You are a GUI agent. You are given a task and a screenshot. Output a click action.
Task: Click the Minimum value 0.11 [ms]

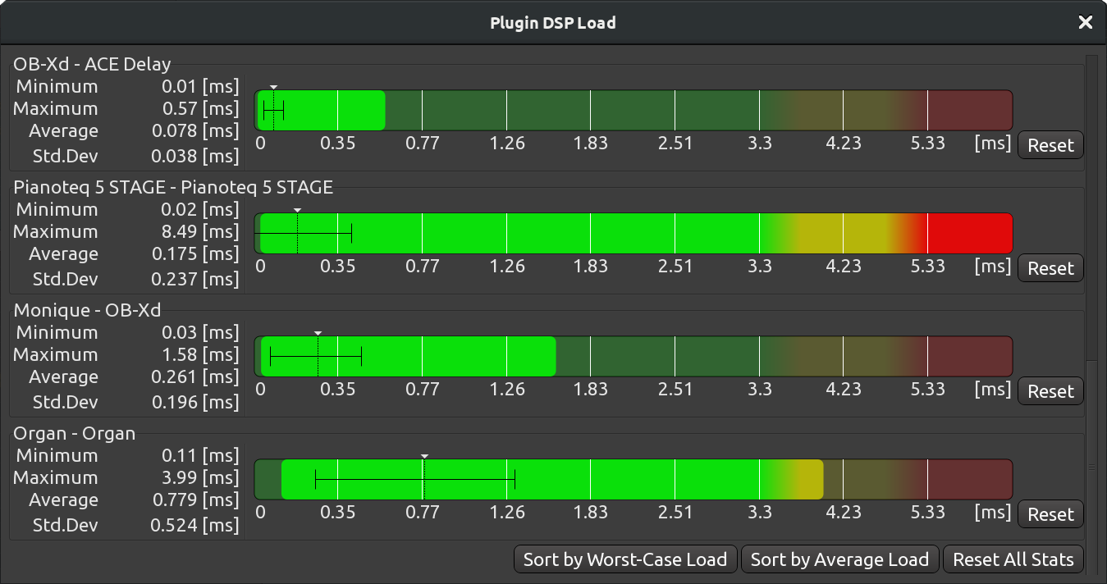point(200,456)
